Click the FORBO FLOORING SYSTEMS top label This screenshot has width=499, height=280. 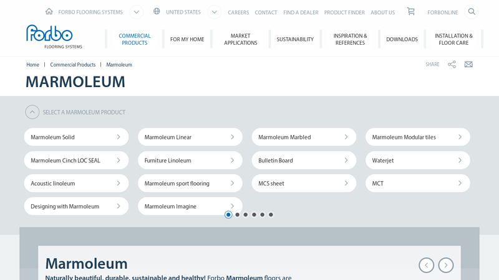(x=90, y=12)
